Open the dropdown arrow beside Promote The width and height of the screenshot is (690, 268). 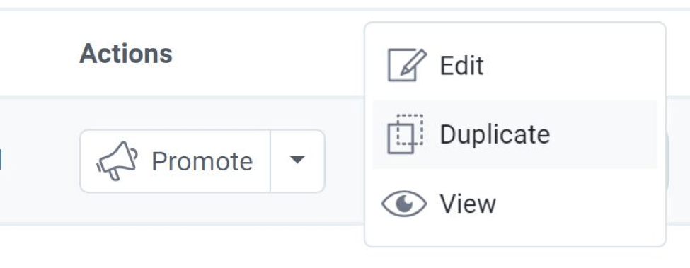pos(297,161)
